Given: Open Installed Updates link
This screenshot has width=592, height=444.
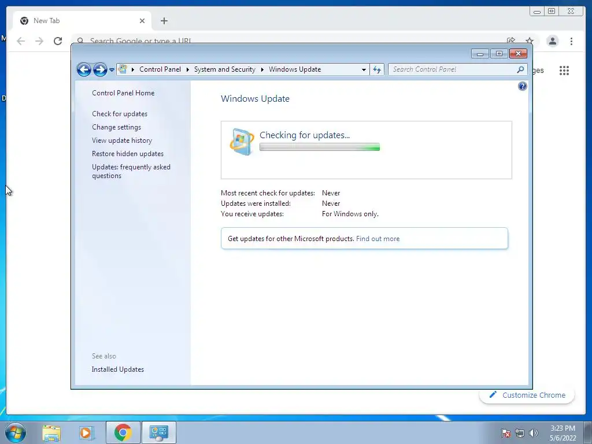Looking at the screenshot, I should (x=118, y=369).
